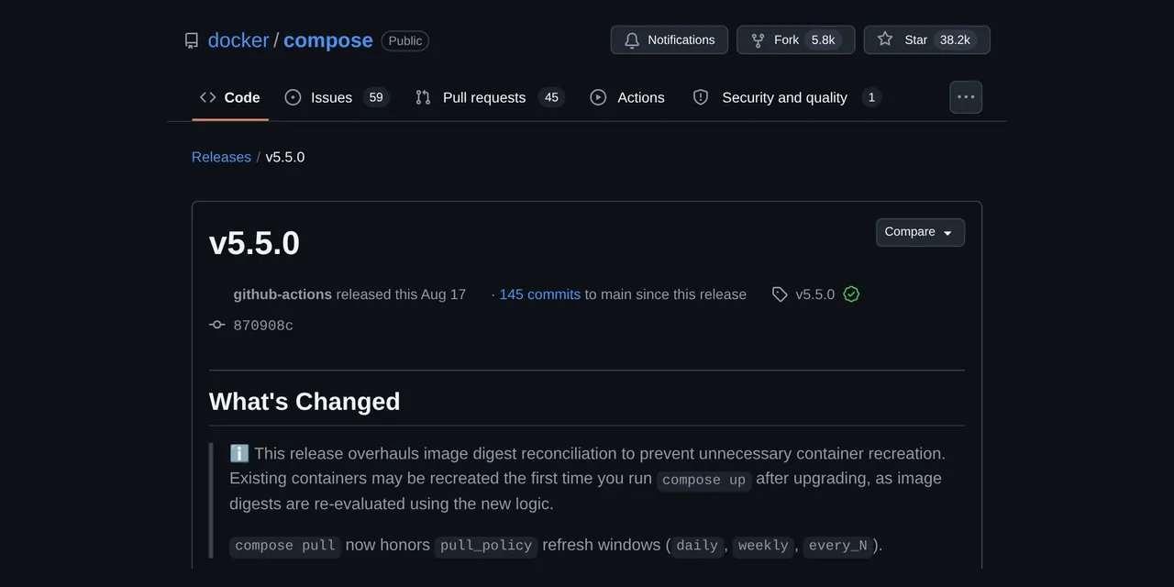Viewport: 1174px width, 587px height.
Task: Click the green verified check icon
Action: pos(851,294)
